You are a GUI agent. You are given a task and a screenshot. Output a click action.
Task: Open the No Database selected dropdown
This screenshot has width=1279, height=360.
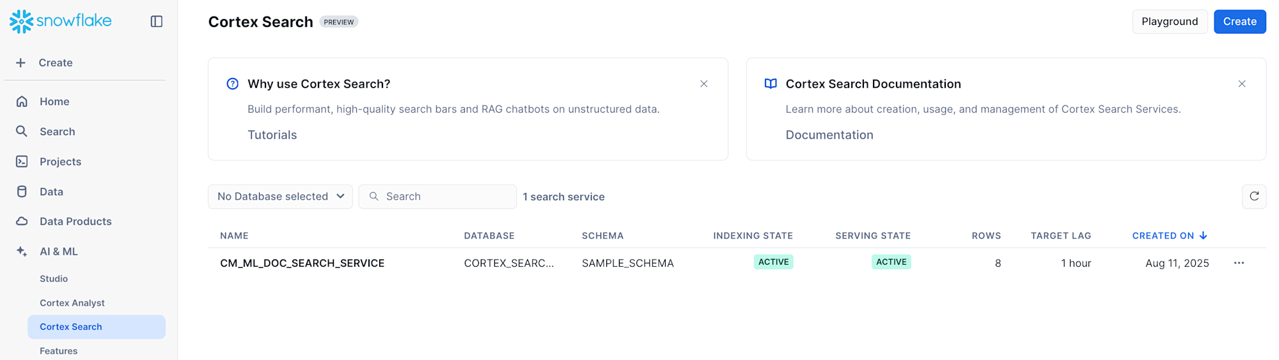click(x=280, y=196)
